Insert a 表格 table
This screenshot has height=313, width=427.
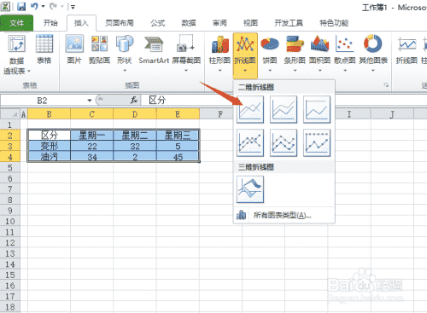pyautogui.click(x=44, y=49)
